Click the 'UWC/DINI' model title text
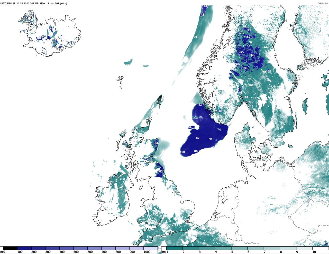The width and height of the screenshot is (329, 254). [x=6, y=4]
